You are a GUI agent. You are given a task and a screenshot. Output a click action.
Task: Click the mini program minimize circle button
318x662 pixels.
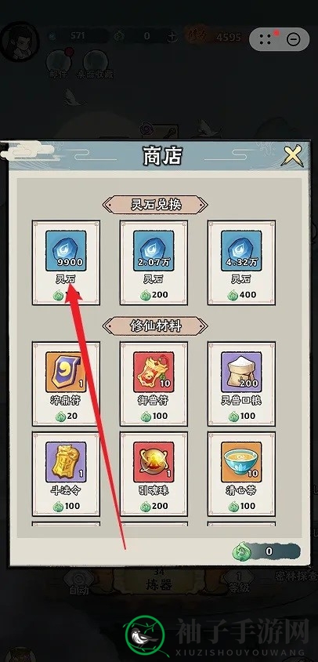pyautogui.click(x=293, y=40)
